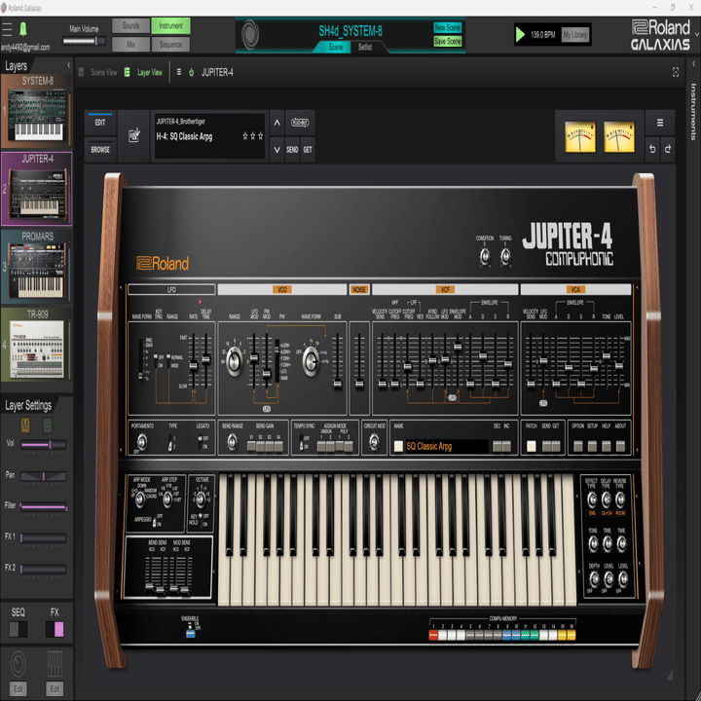
Task: Adjust the layer Filter slider
Action: point(44,507)
